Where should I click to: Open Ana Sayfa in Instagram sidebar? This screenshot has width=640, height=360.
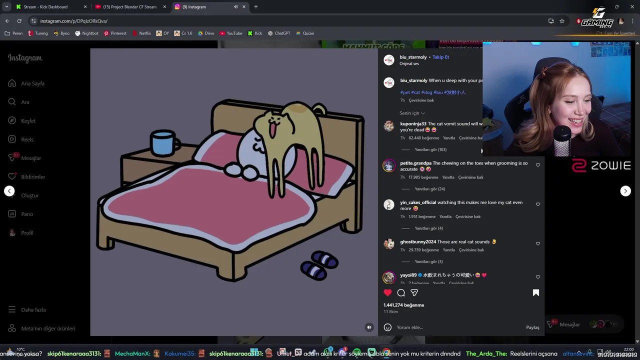click(27, 83)
